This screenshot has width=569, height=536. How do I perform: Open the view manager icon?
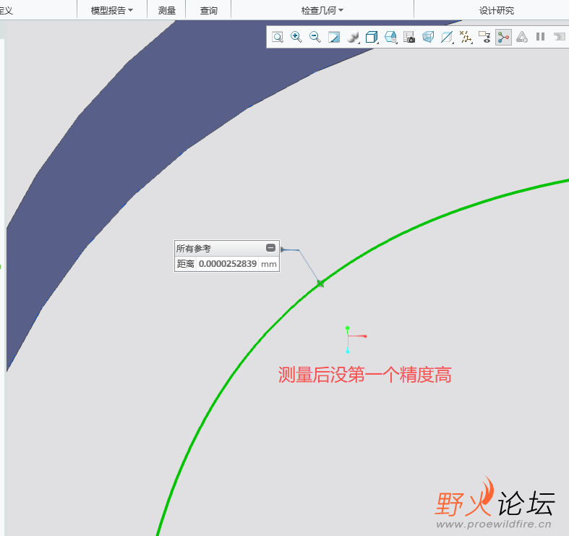390,37
